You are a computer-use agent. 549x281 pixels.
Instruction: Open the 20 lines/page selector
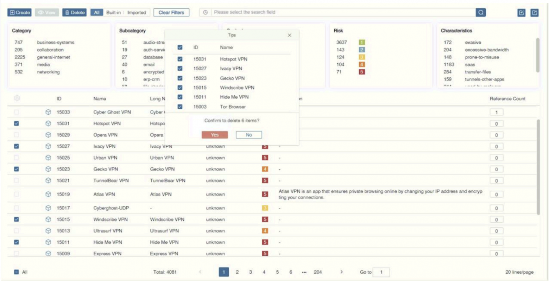point(519,272)
